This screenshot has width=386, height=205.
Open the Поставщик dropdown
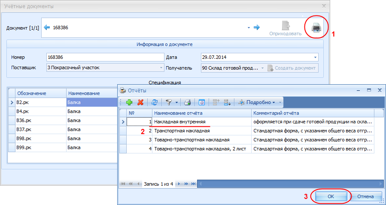click(x=161, y=68)
